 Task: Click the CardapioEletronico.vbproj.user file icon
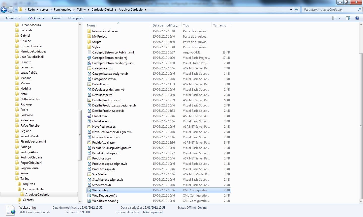[x=89, y=63]
